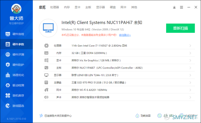201x123 pixels.
Task: Click the cloud data center connection icon
Action: (41, 116)
